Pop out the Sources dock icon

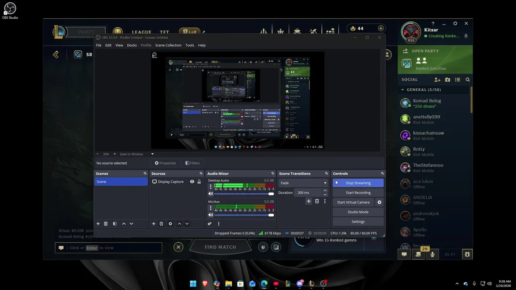[201, 174]
